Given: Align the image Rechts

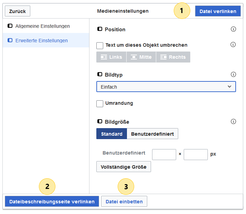Looking at the screenshot, I should [x=173, y=57].
